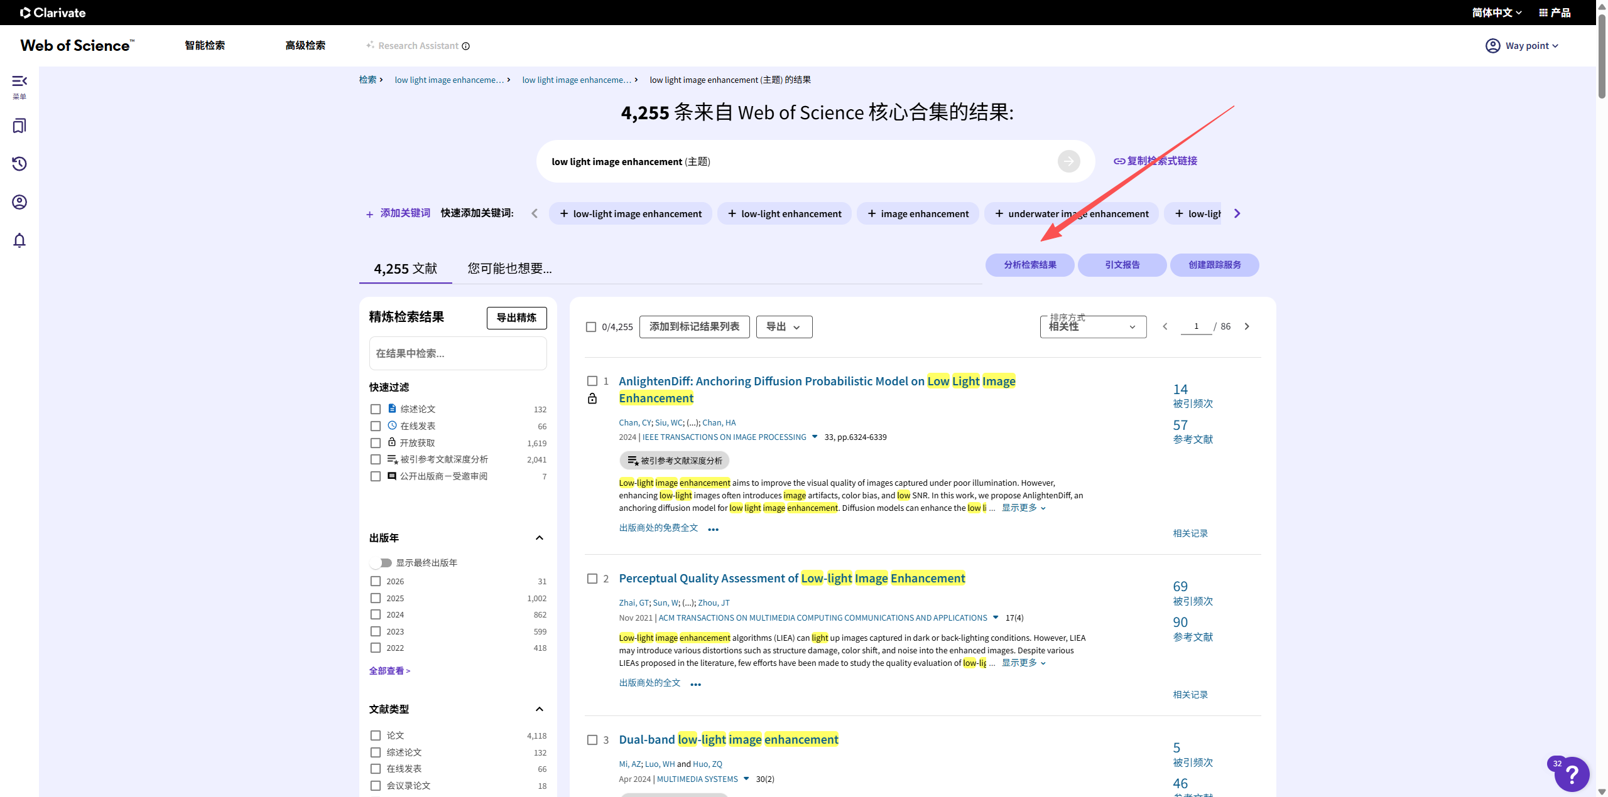This screenshot has height=797, width=1608.
Task: Click 复制检索式链接 link
Action: tap(1156, 161)
